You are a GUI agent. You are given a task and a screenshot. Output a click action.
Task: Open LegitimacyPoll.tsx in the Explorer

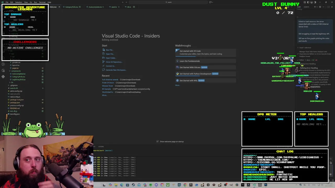(x=19, y=80)
